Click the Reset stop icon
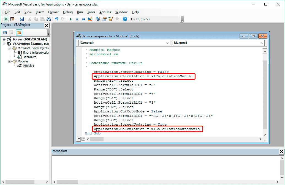 coord(83,19)
